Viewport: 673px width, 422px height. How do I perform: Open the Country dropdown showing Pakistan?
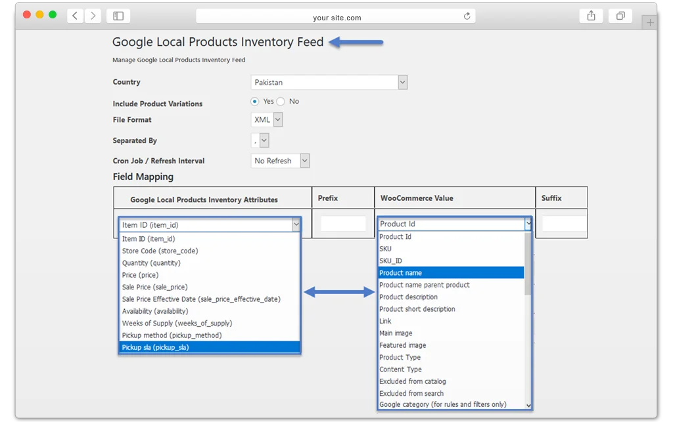pyautogui.click(x=329, y=82)
